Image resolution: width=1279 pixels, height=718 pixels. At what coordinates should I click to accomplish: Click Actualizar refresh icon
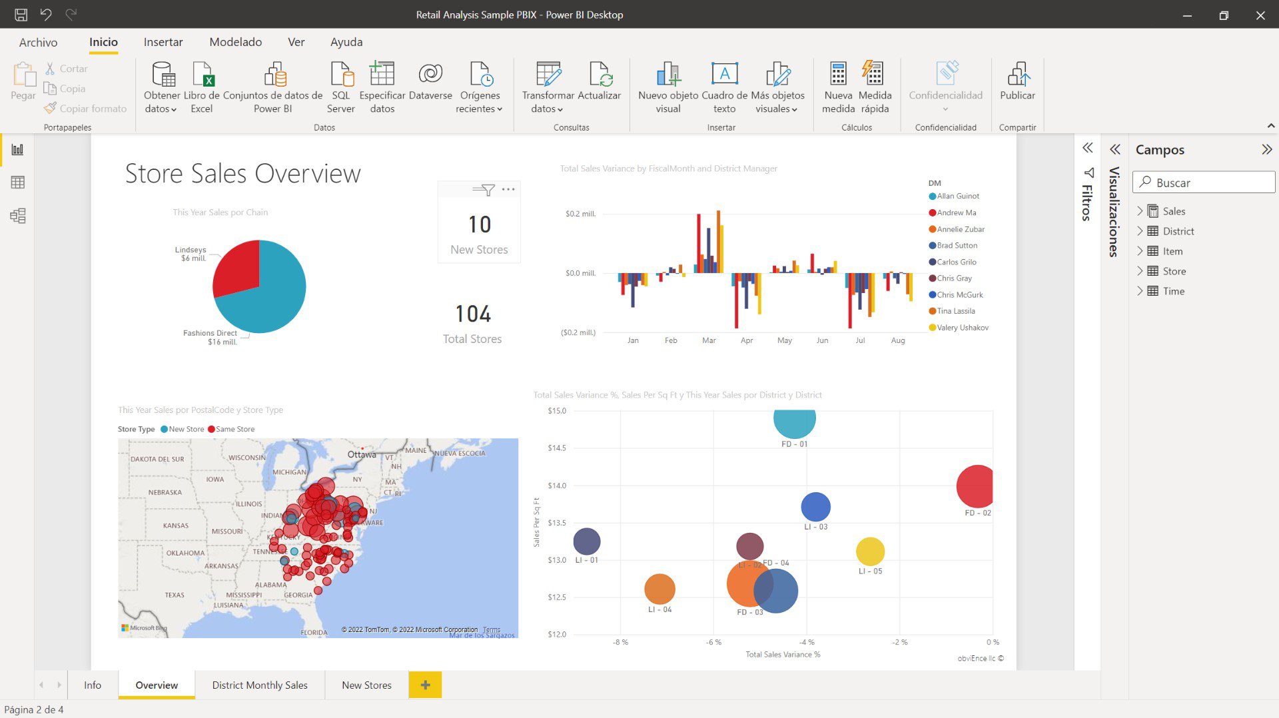click(600, 75)
